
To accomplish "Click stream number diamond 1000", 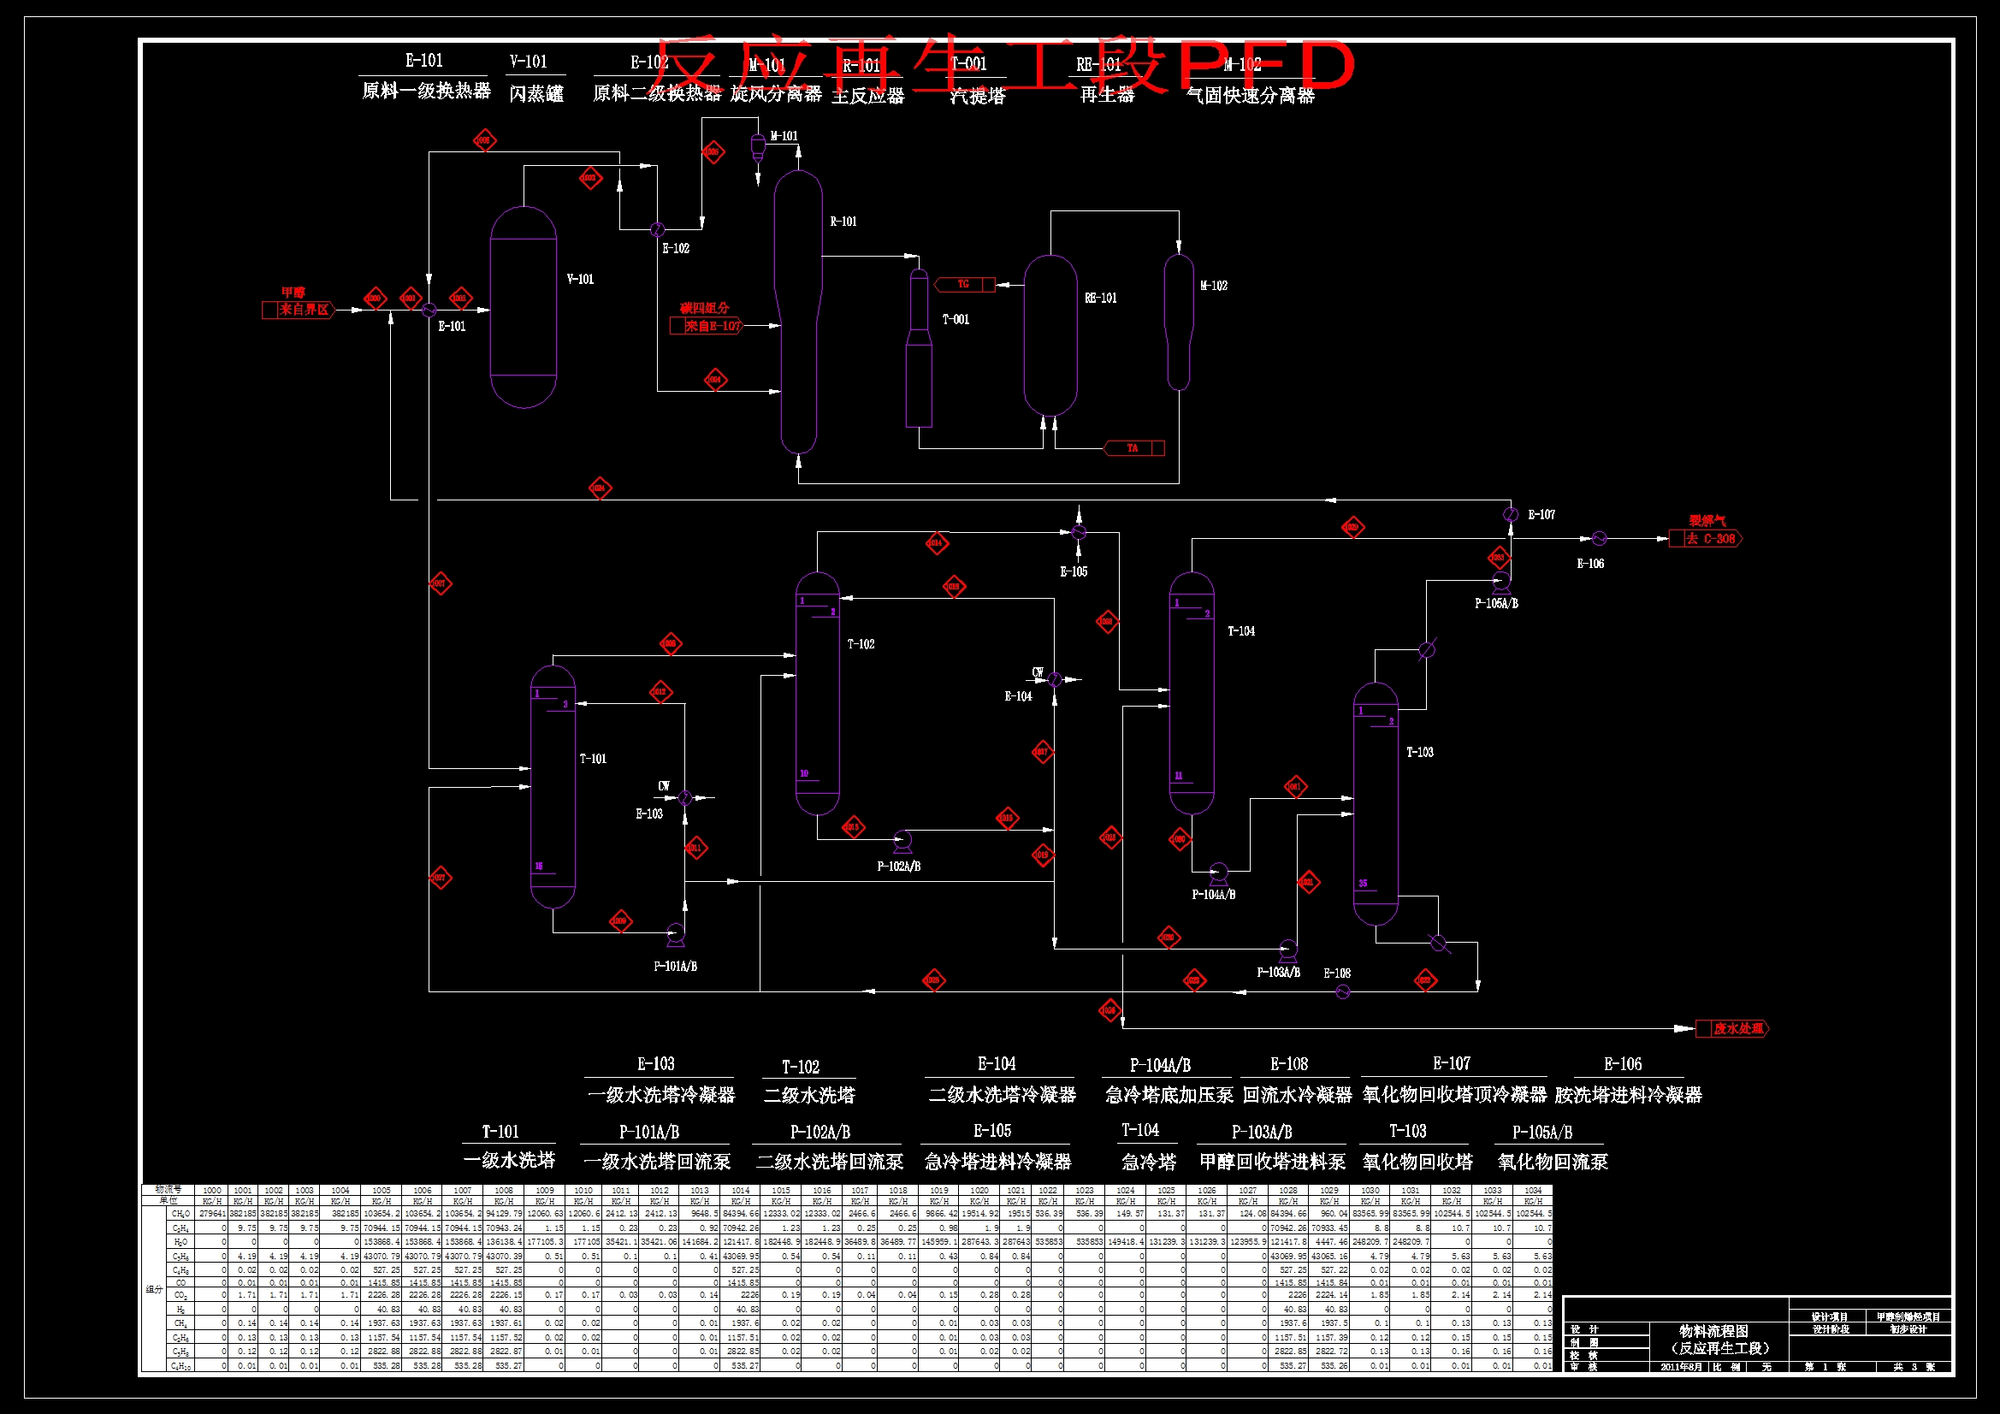I will (x=375, y=299).
